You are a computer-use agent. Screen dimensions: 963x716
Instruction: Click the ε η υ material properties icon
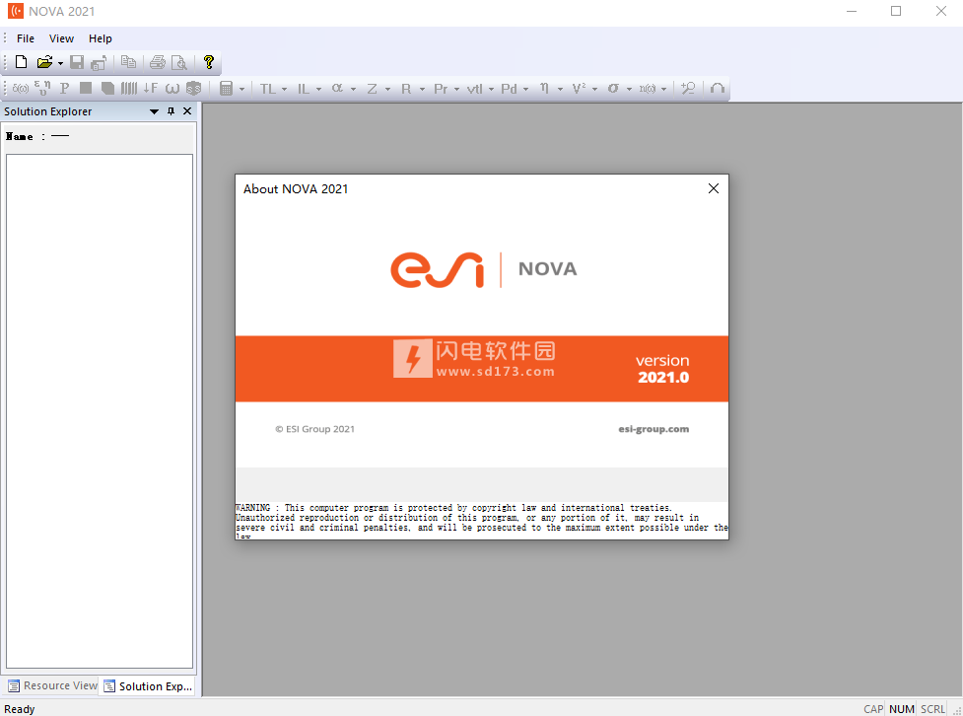pyautogui.click(x=42, y=89)
